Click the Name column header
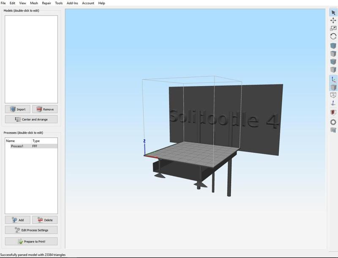Viewport: 338px width, 258px height. click(x=10, y=141)
